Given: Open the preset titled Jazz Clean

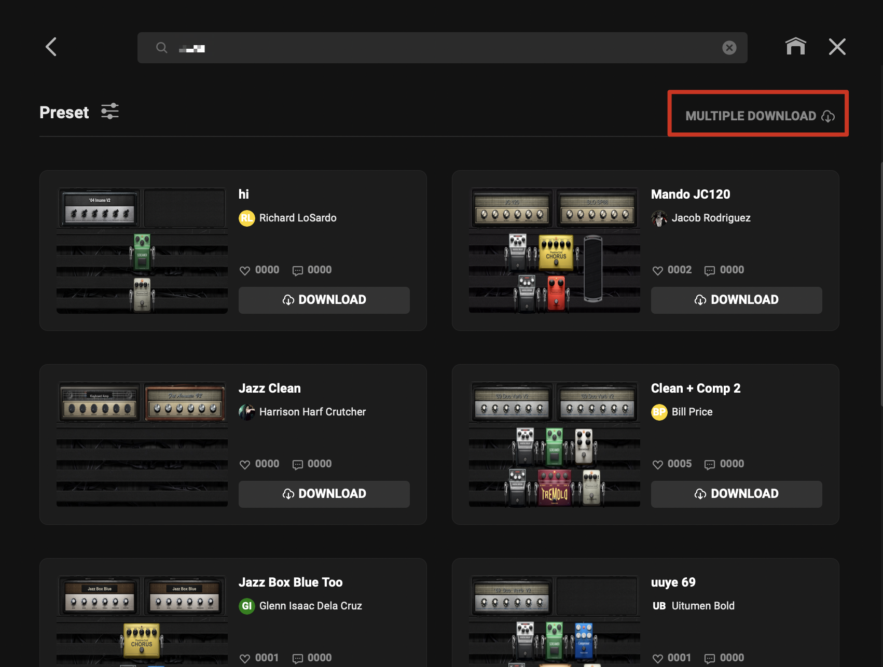Looking at the screenshot, I should pyautogui.click(x=269, y=388).
